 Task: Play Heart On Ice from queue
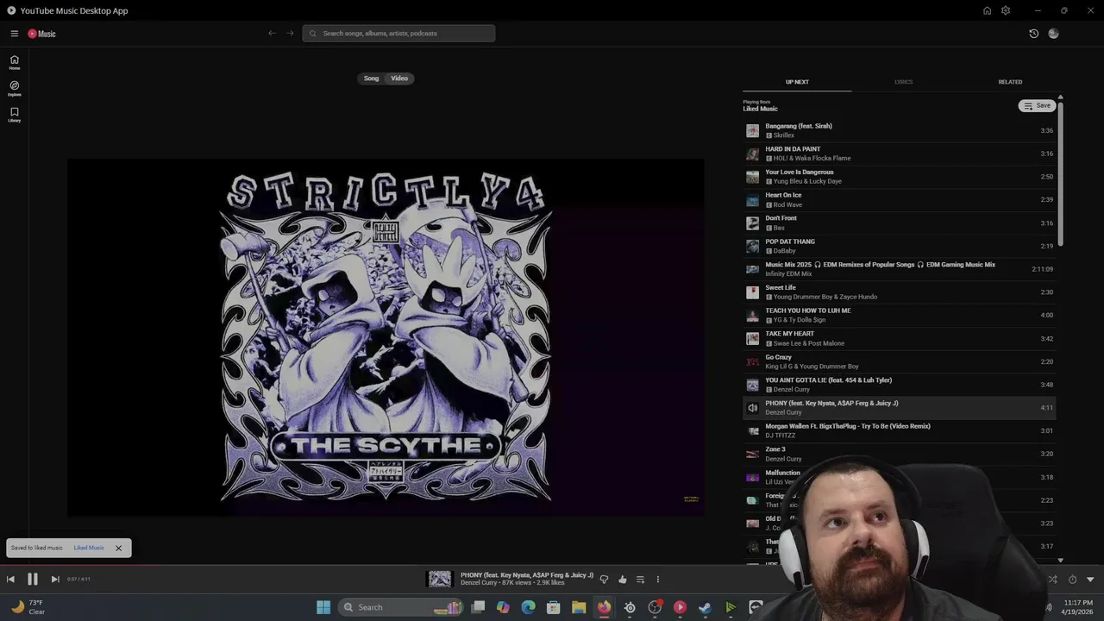click(899, 200)
